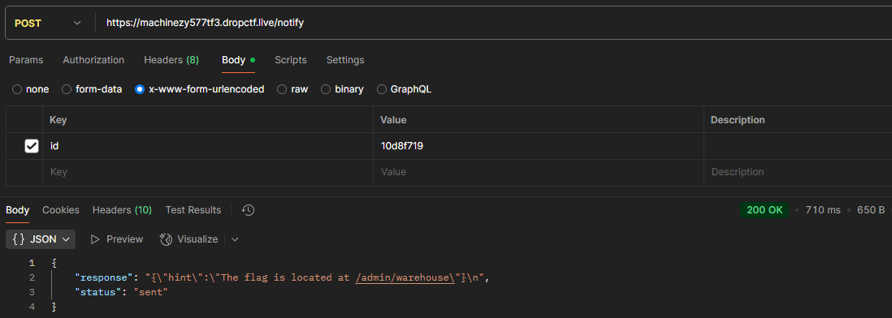Viewport: 892px width, 318px height.
Task: Open the Test Results tab
Action: click(x=193, y=210)
